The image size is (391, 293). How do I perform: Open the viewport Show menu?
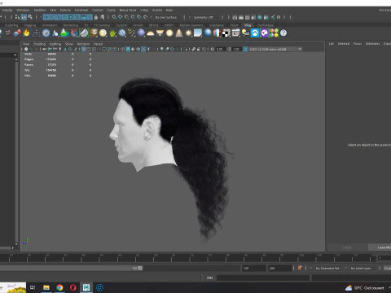pos(69,44)
